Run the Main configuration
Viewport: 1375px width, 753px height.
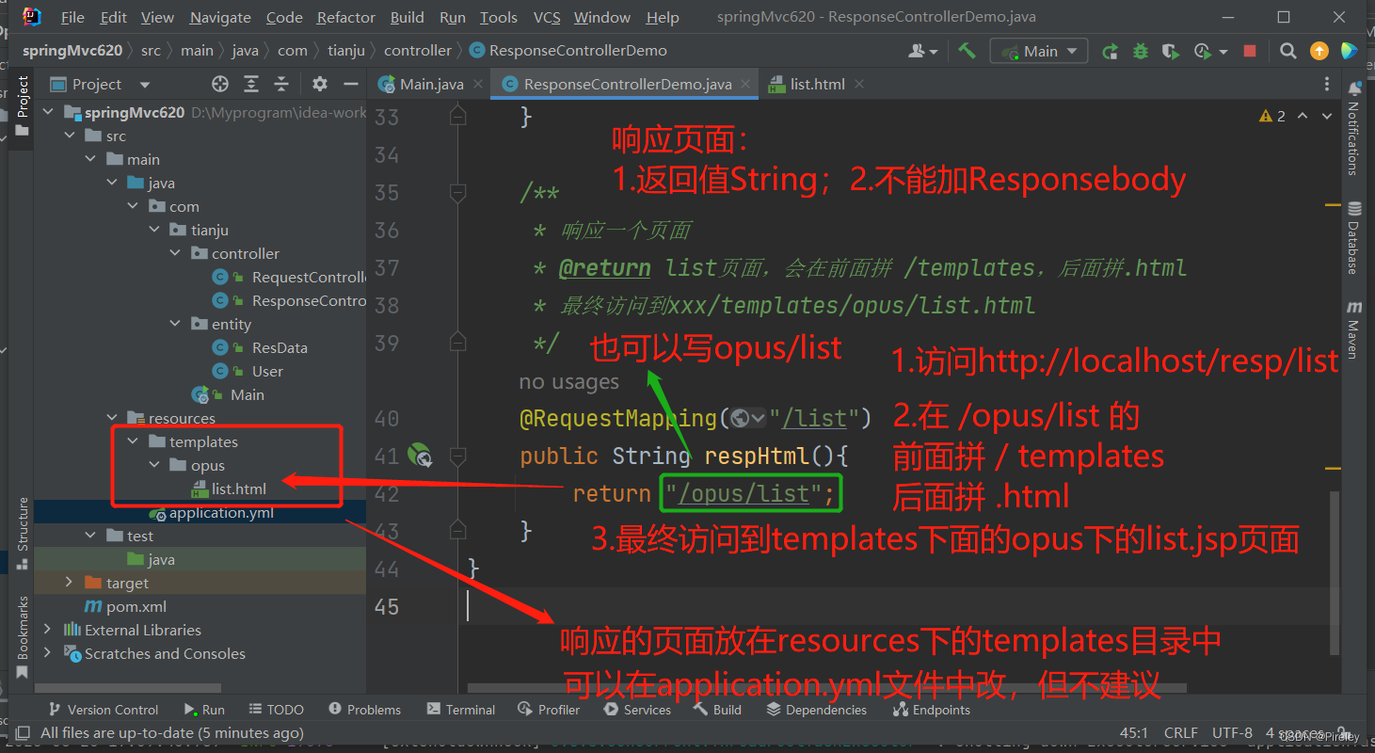1111,51
